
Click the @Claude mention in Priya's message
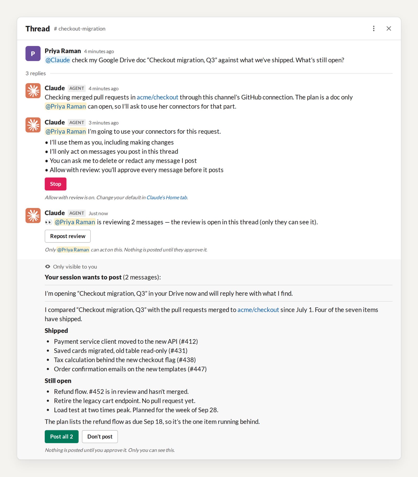(x=57, y=60)
